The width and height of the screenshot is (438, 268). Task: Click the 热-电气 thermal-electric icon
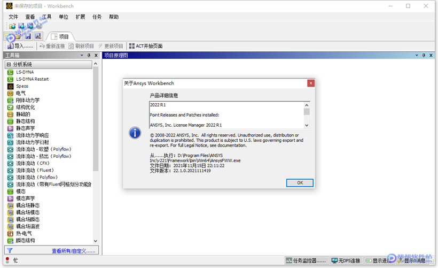[x=10, y=233]
